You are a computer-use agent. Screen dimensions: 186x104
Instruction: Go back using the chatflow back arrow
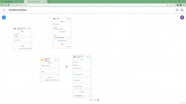click(4, 10)
